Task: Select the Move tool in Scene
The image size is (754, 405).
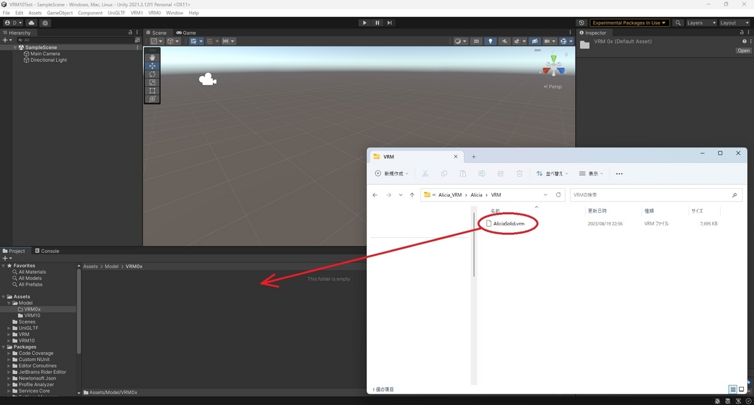Action: click(x=152, y=65)
